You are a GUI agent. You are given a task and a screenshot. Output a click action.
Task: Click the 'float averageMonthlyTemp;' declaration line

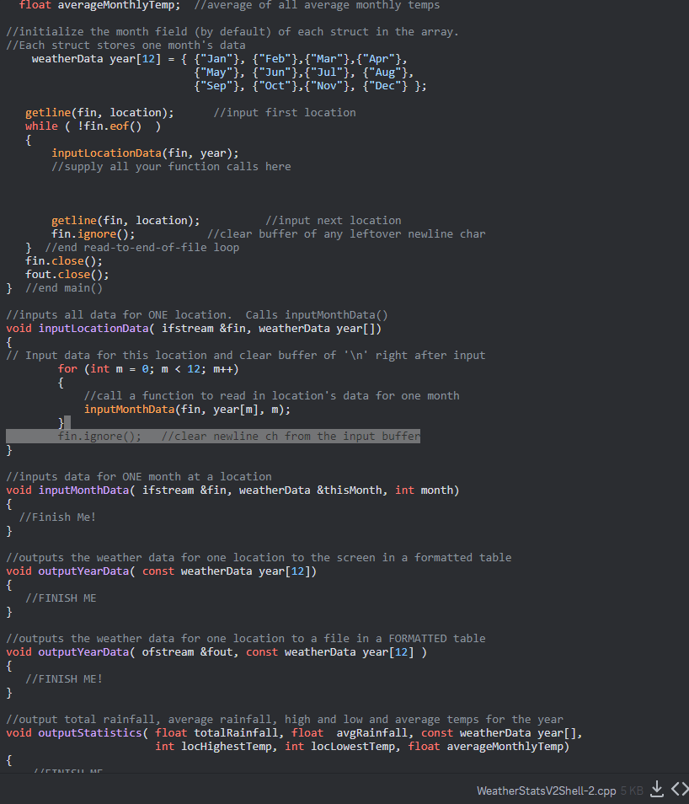(100, 5)
